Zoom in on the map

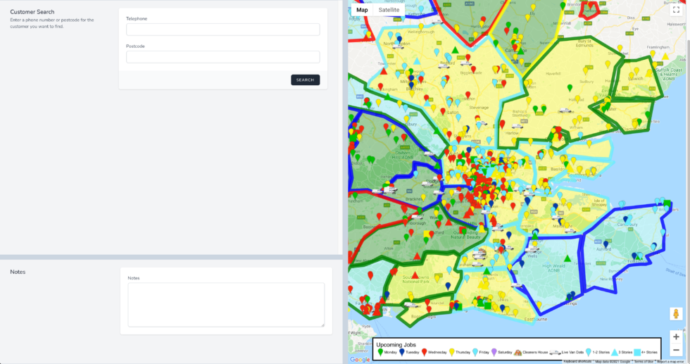[x=676, y=337]
